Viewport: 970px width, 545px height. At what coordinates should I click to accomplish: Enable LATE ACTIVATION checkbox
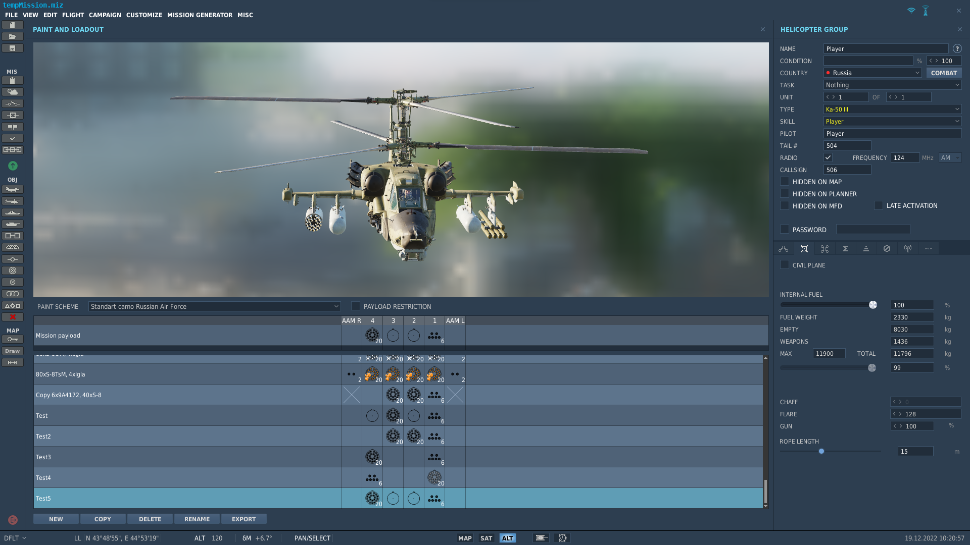point(879,206)
